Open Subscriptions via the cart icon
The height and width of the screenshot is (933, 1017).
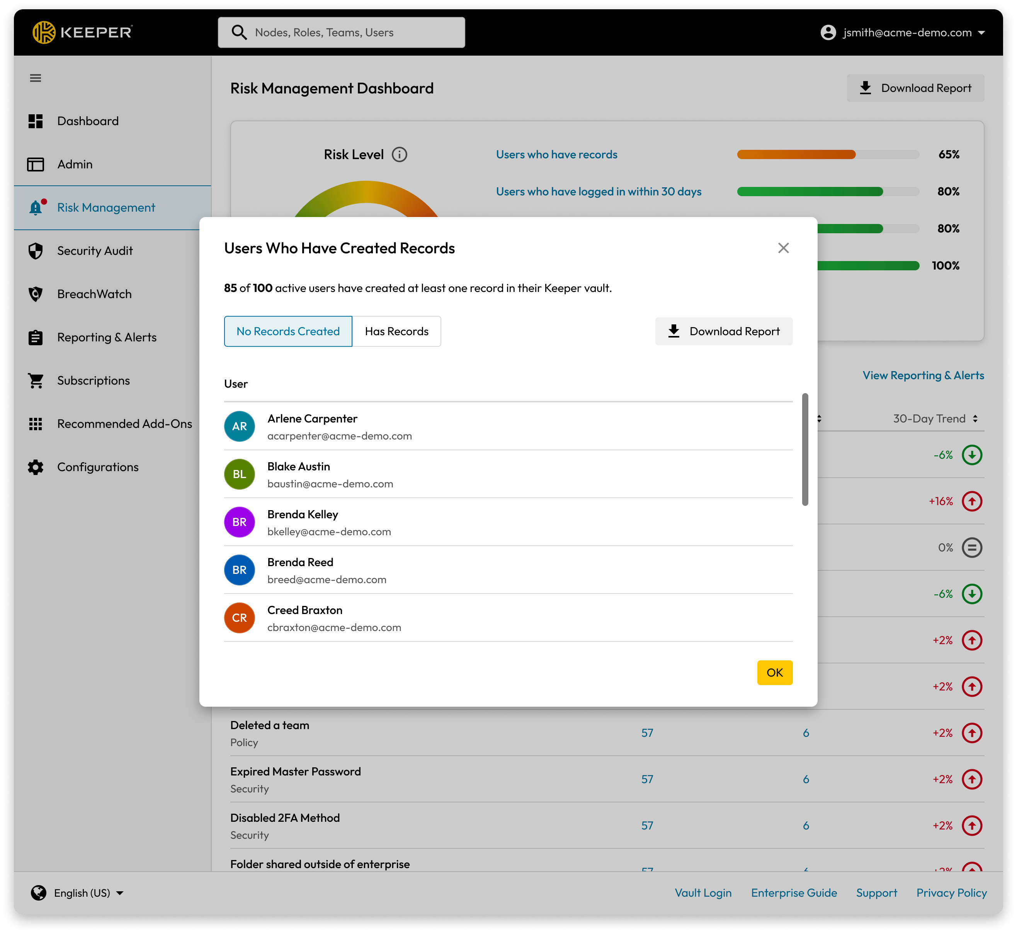point(36,380)
